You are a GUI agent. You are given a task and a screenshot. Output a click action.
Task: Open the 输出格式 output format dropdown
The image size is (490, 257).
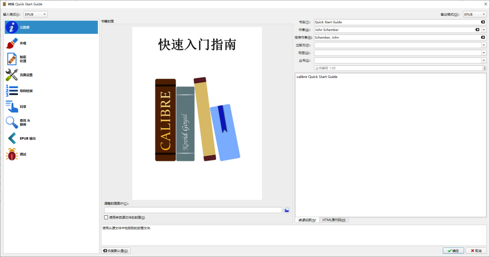(475, 15)
